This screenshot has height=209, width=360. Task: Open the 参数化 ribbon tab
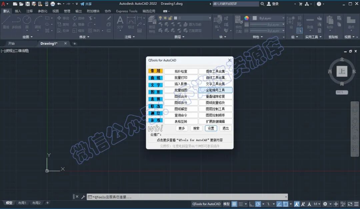tap(42, 11)
